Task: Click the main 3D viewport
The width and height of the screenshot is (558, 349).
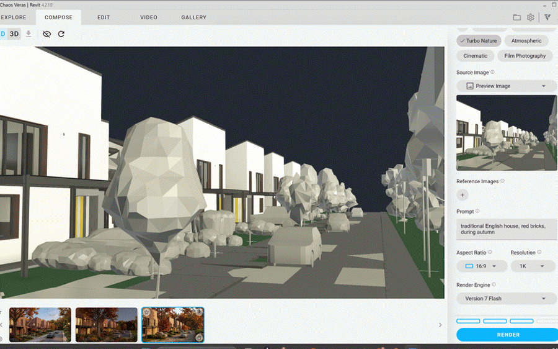Action: [222, 173]
